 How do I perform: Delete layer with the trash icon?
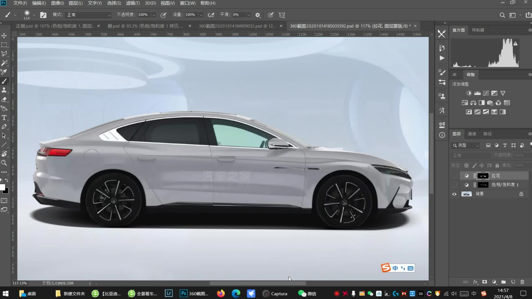(522, 282)
